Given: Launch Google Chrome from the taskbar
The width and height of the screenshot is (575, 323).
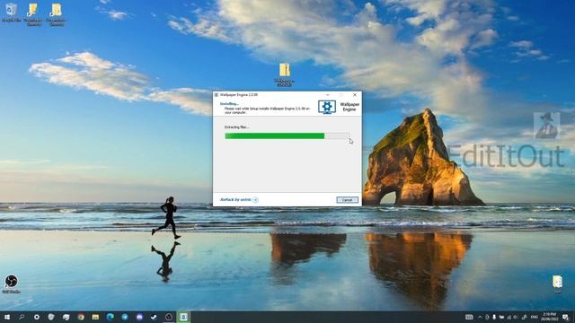Looking at the screenshot, I should coord(81,317).
